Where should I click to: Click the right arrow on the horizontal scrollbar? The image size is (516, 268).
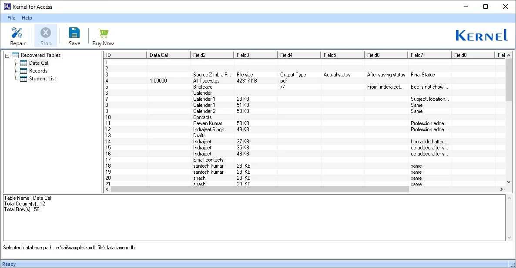501,189
